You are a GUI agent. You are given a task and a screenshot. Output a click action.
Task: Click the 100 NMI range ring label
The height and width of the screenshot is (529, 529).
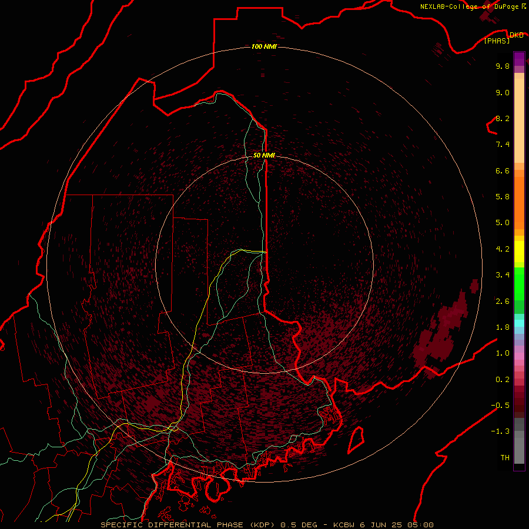[x=264, y=46]
